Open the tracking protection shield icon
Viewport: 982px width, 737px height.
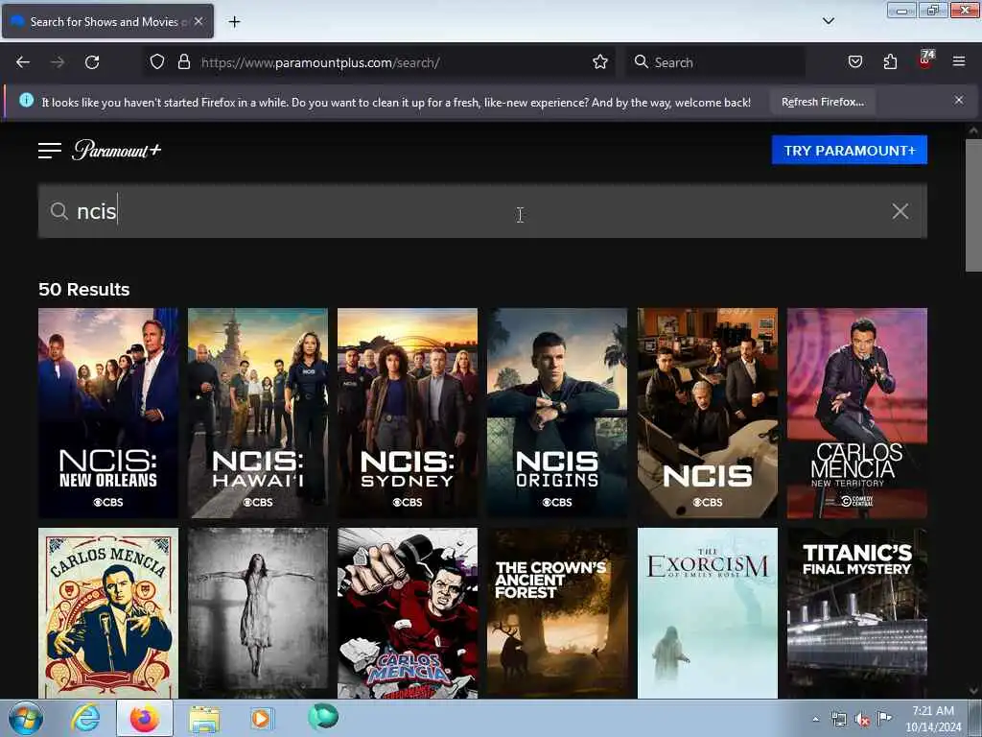pos(157,62)
